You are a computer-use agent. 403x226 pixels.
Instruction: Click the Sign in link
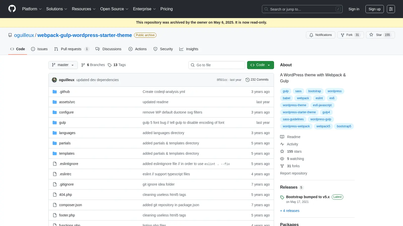pos(354,9)
